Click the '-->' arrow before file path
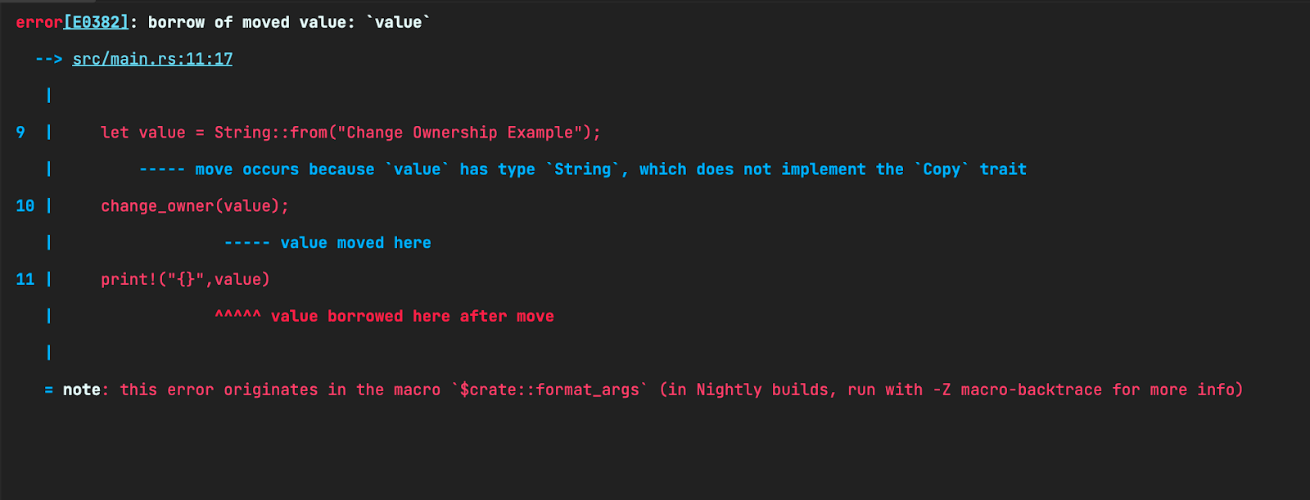 tap(48, 59)
